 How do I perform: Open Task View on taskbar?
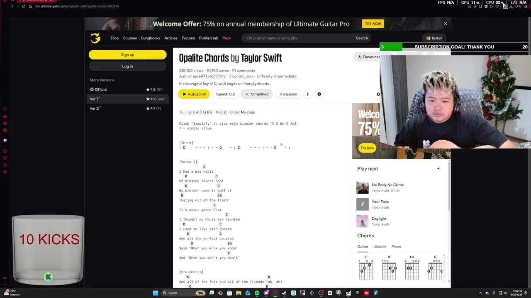click(211, 293)
